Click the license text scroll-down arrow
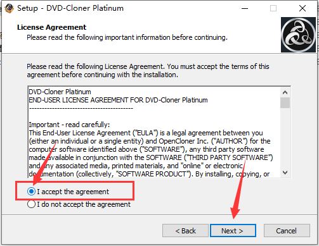This screenshot has width=319, height=246. [x=285, y=173]
